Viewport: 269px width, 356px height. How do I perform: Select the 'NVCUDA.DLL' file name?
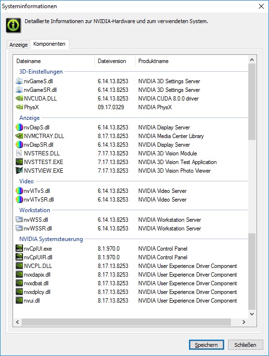tap(40, 99)
